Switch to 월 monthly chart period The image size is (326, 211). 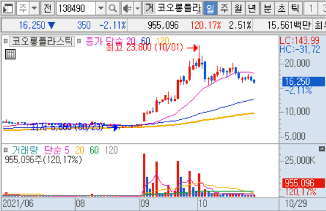[x=238, y=8]
